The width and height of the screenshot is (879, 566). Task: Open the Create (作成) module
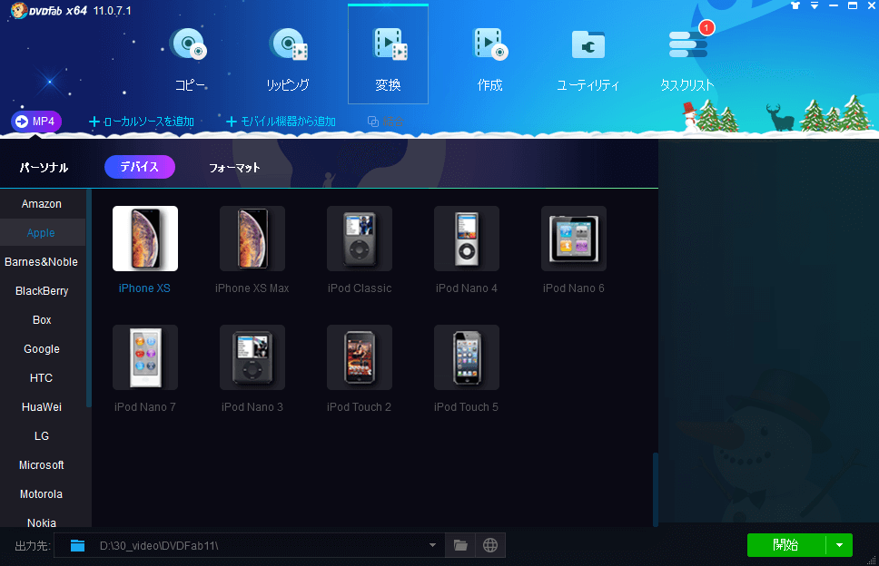pyautogui.click(x=489, y=59)
